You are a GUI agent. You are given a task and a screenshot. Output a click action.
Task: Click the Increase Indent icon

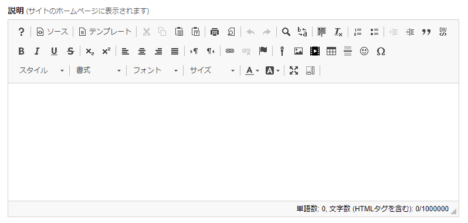tap(410, 32)
